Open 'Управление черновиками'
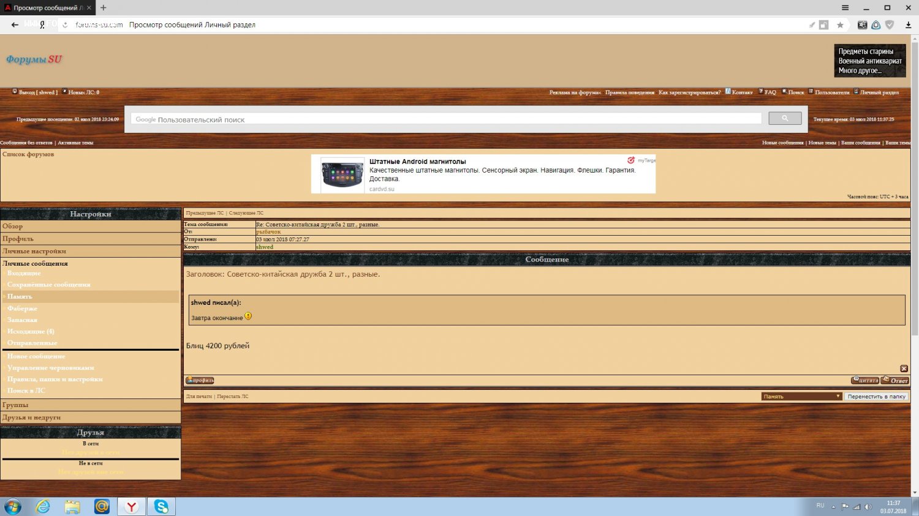 (51, 368)
